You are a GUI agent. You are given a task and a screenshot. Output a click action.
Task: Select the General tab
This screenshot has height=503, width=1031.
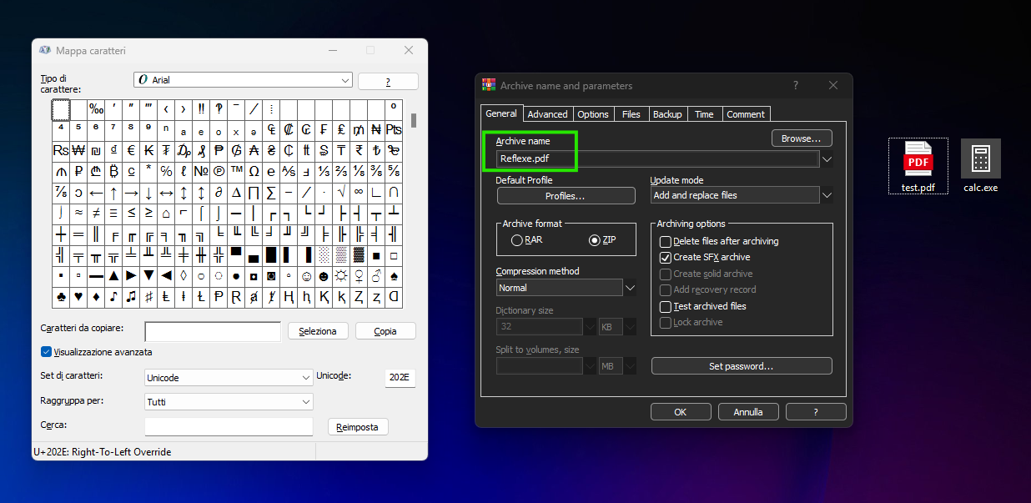[x=501, y=113]
